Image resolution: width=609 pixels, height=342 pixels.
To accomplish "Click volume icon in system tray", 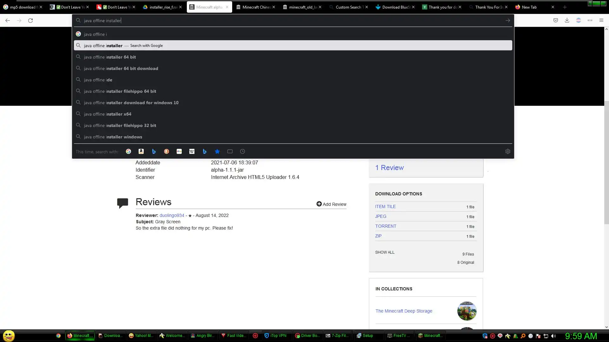I will 553,336.
